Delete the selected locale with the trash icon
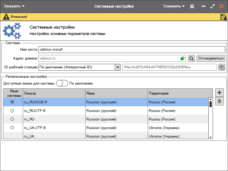 click(219, 101)
